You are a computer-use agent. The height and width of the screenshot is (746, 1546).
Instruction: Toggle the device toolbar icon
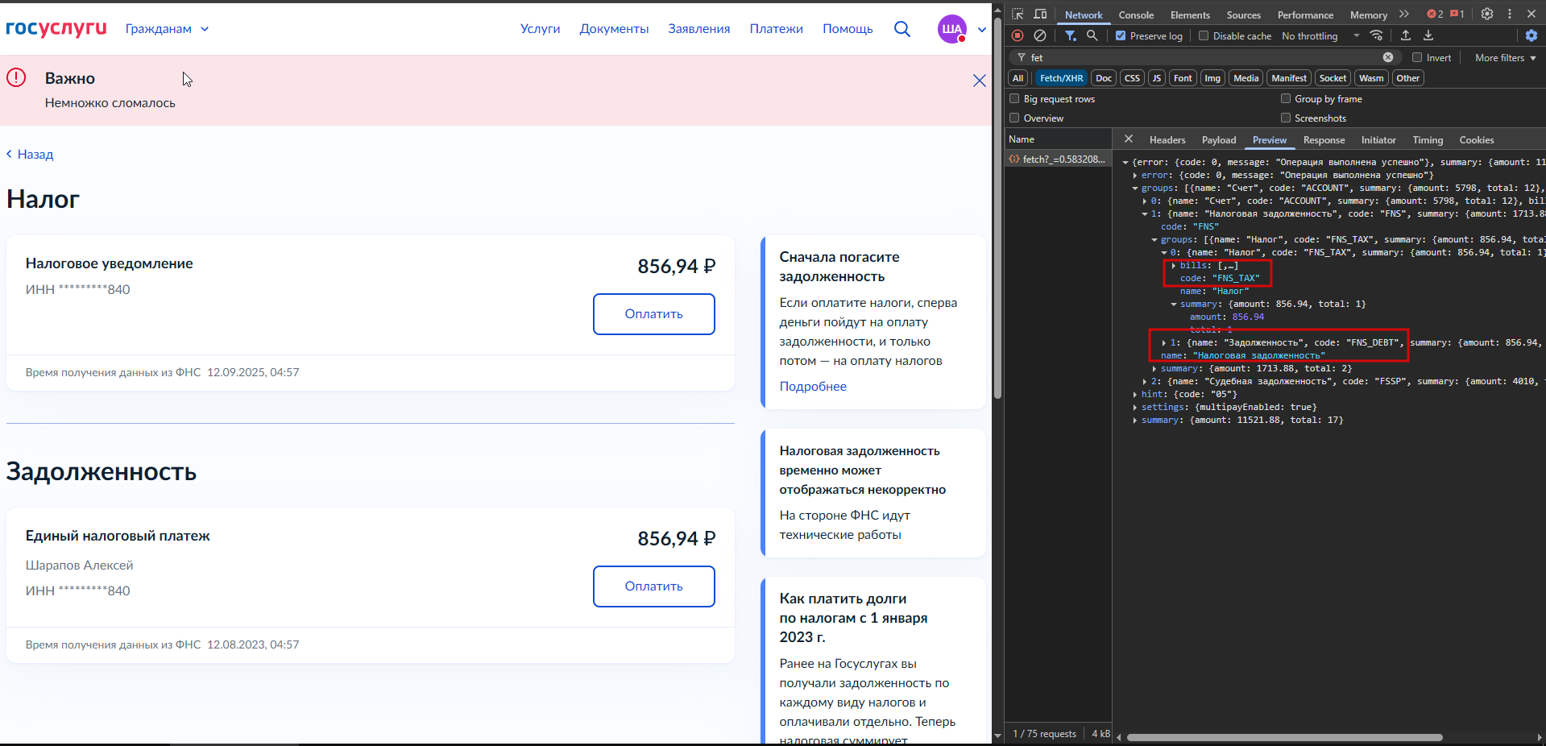tap(1040, 14)
